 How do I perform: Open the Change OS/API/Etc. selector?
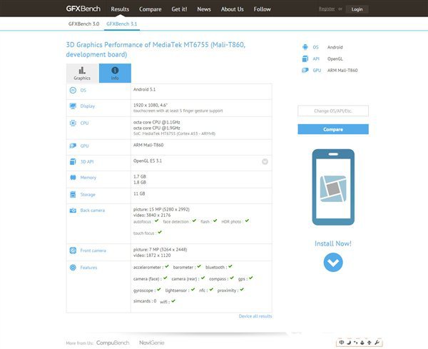point(333,111)
